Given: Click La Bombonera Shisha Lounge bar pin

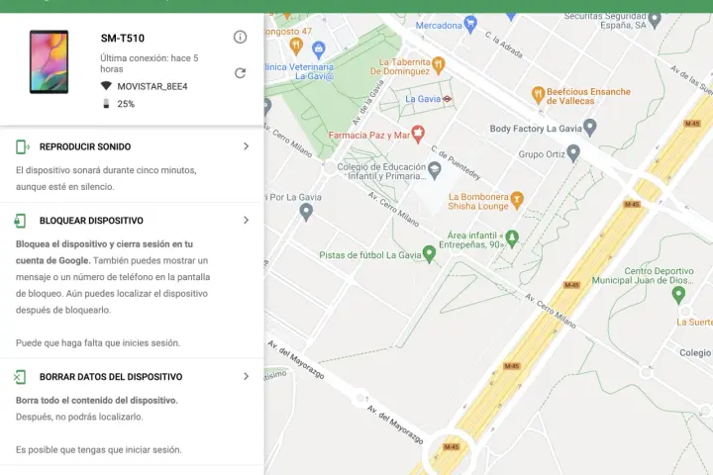Looking at the screenshot, I should [x=517, y=200].
